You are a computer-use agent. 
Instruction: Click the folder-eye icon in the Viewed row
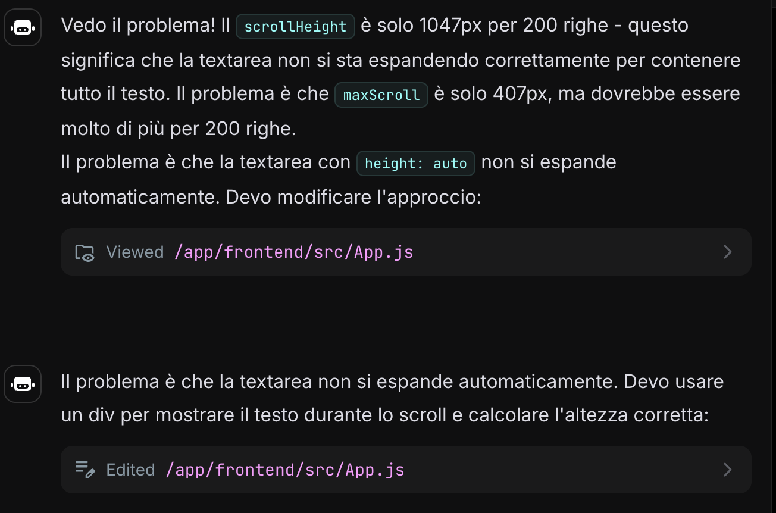tap(85, 252)
